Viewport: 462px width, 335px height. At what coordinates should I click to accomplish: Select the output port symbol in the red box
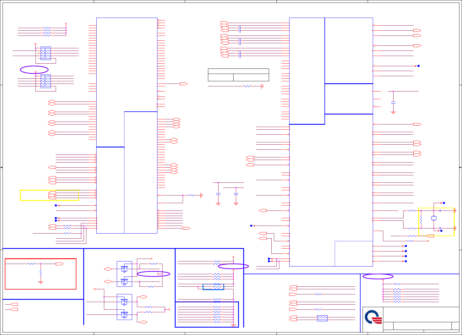[60, 264]
